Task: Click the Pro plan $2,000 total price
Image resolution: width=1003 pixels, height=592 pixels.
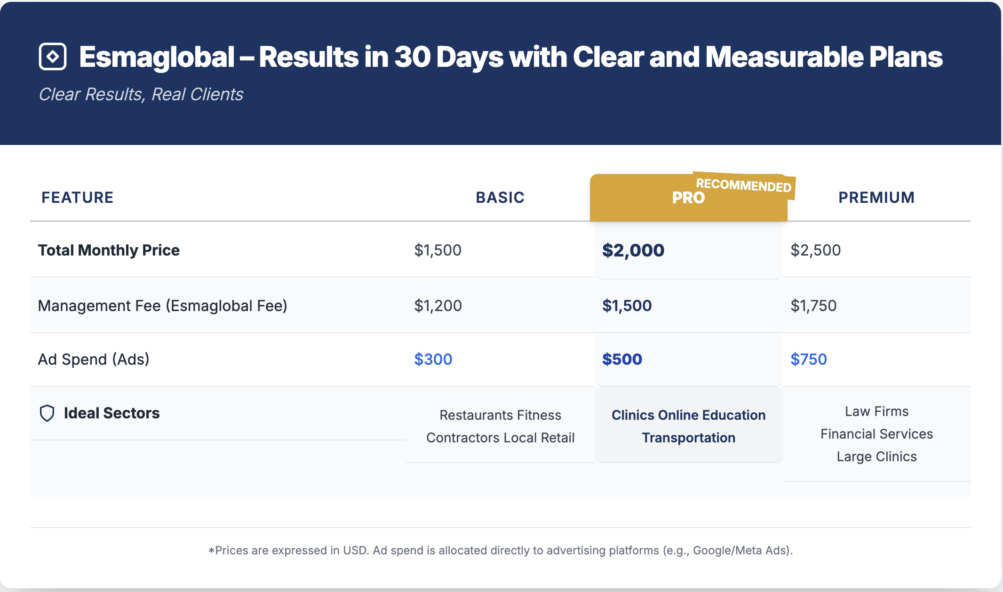Action: (x=633, y=250)
